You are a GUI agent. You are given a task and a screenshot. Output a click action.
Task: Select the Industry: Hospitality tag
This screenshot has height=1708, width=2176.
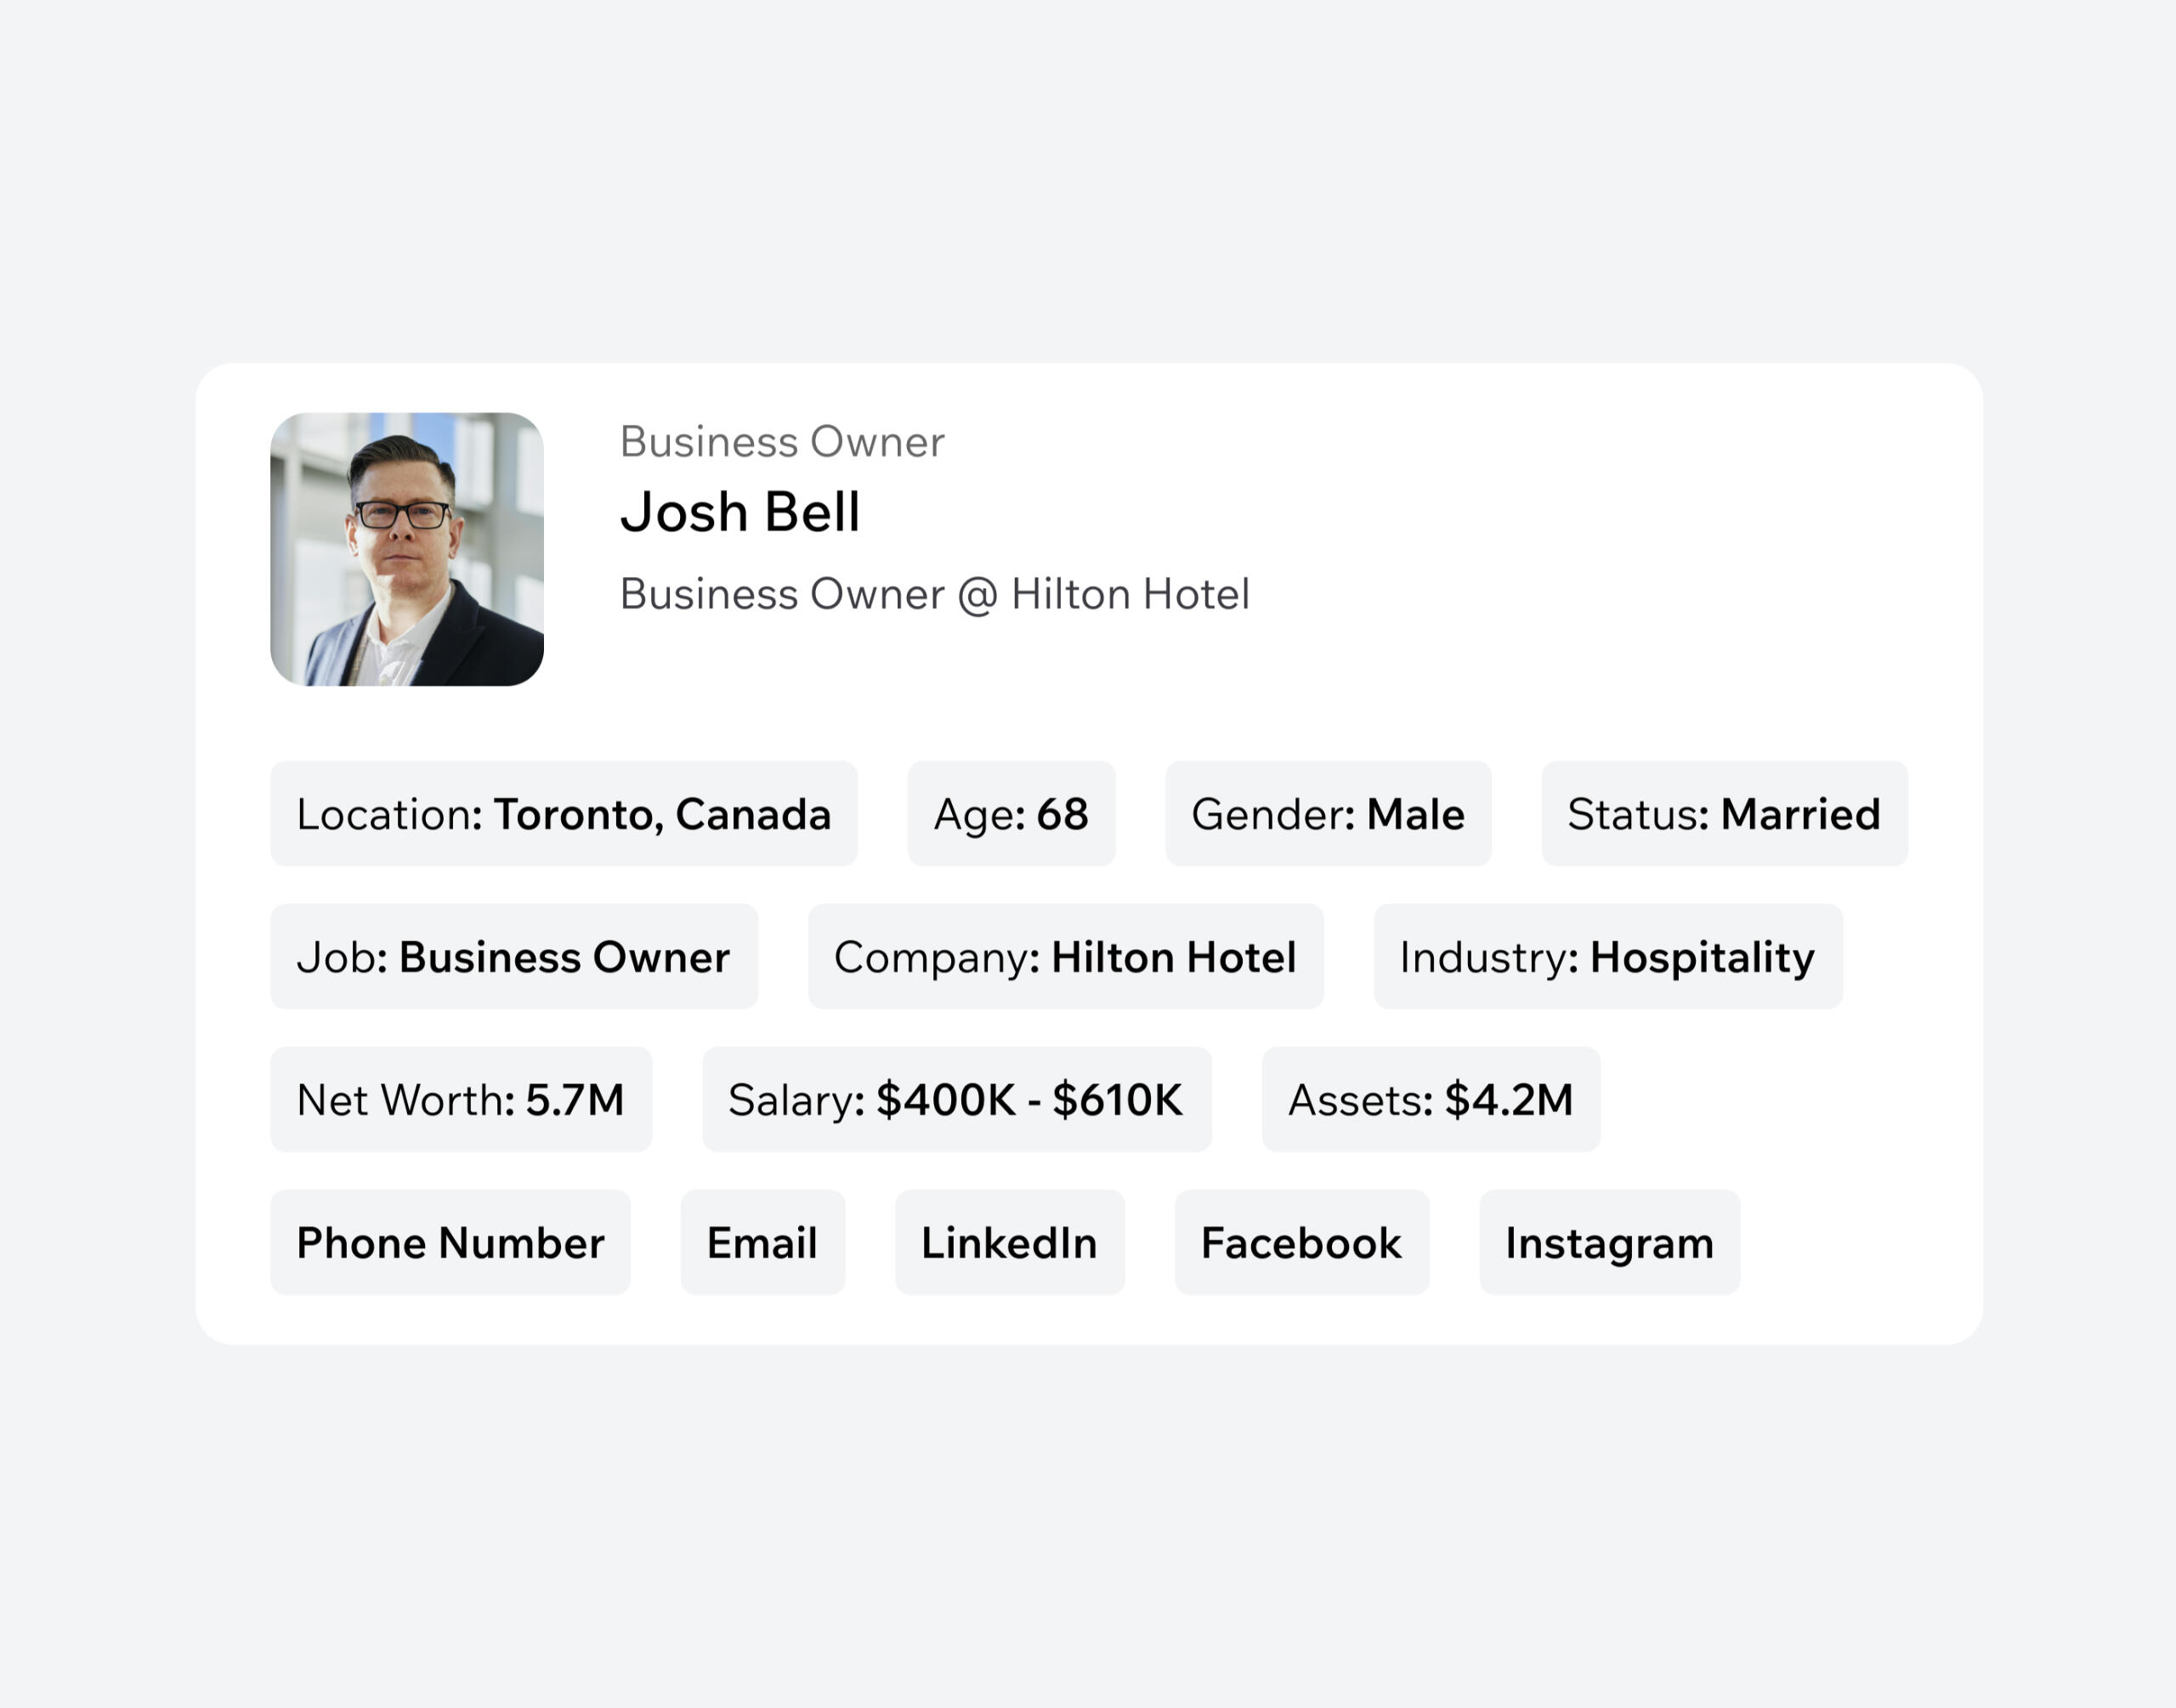pyautogui.click(x=1608, y=956)
